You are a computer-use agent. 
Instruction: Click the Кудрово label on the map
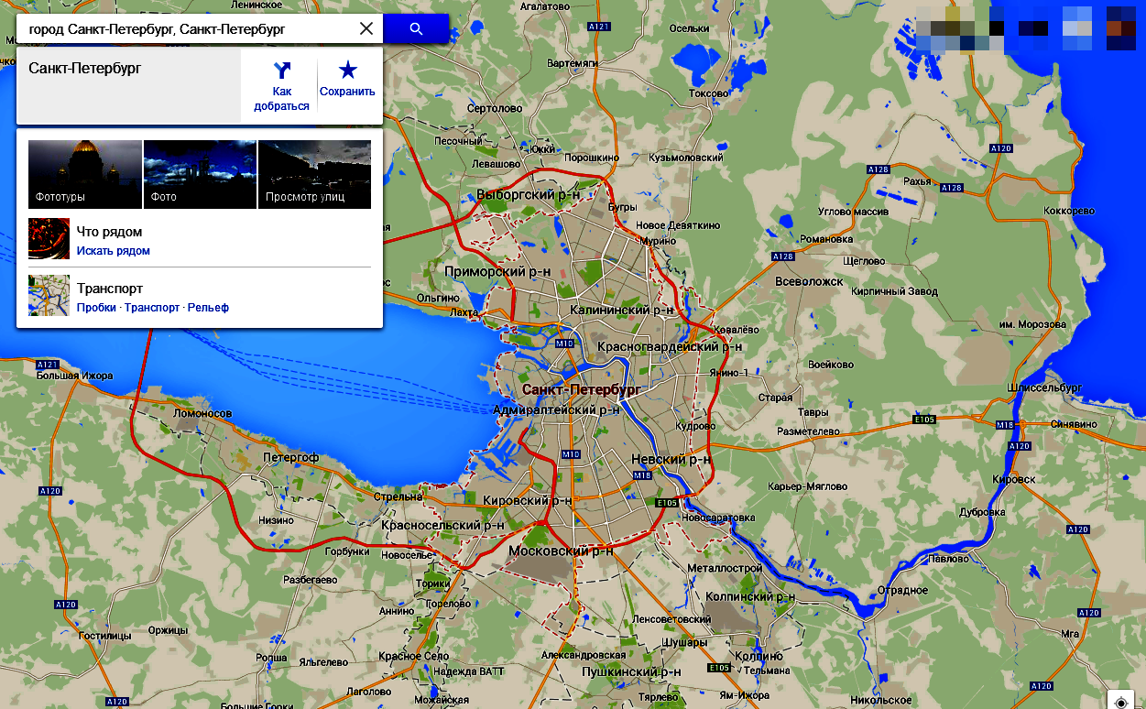point(694,426)
